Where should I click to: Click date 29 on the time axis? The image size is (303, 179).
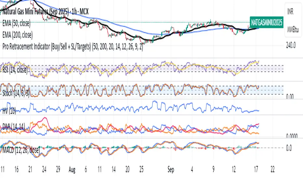58,170
